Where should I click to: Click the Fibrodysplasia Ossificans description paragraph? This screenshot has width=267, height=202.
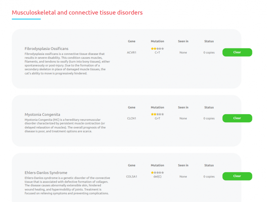[67, 64]
